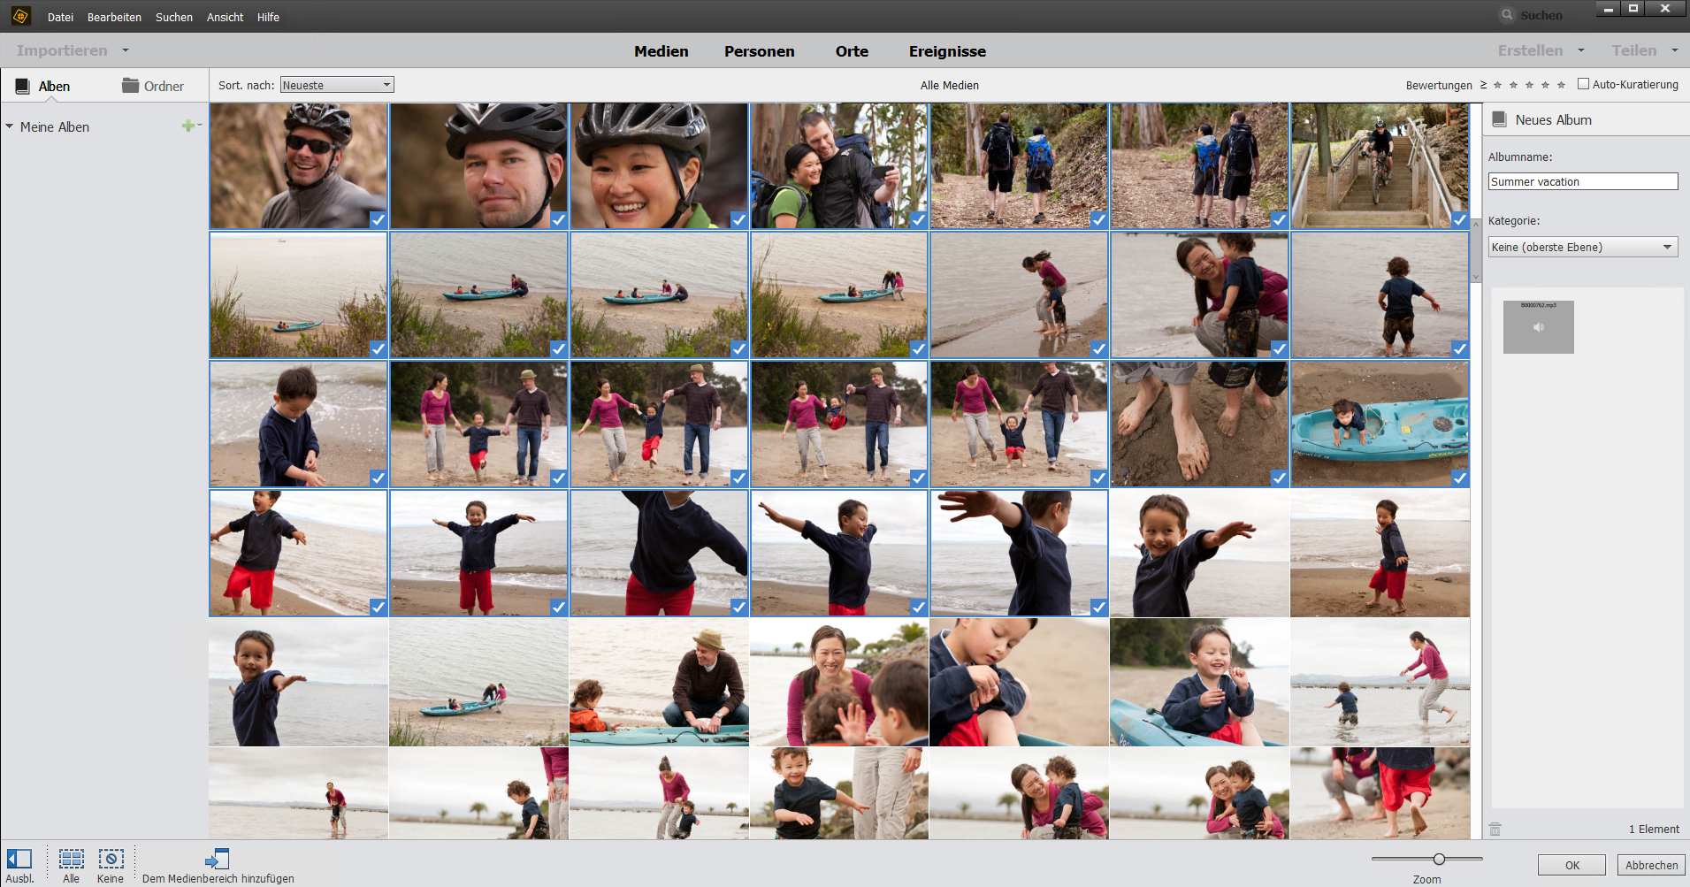The width and height of the screenshot is (1690, 887).
Task: Uncheck the boy looking down photo checkmark
Action: tap(378, 478)
